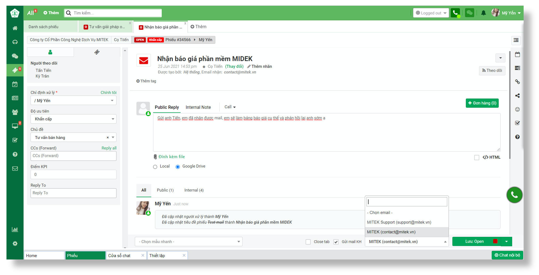Image resolution: width=539 pixels, height=275 pixels.
Task: Open the Chỉ định xử lý dropdown (Mỹ Yến)
Action: 73,101
